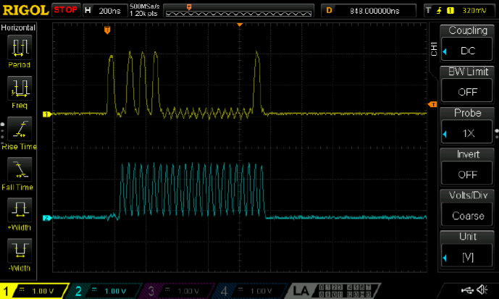499x299 pixels.
Task: Click the cyan channel 2 burst waveform
Action: coord(192,190)
